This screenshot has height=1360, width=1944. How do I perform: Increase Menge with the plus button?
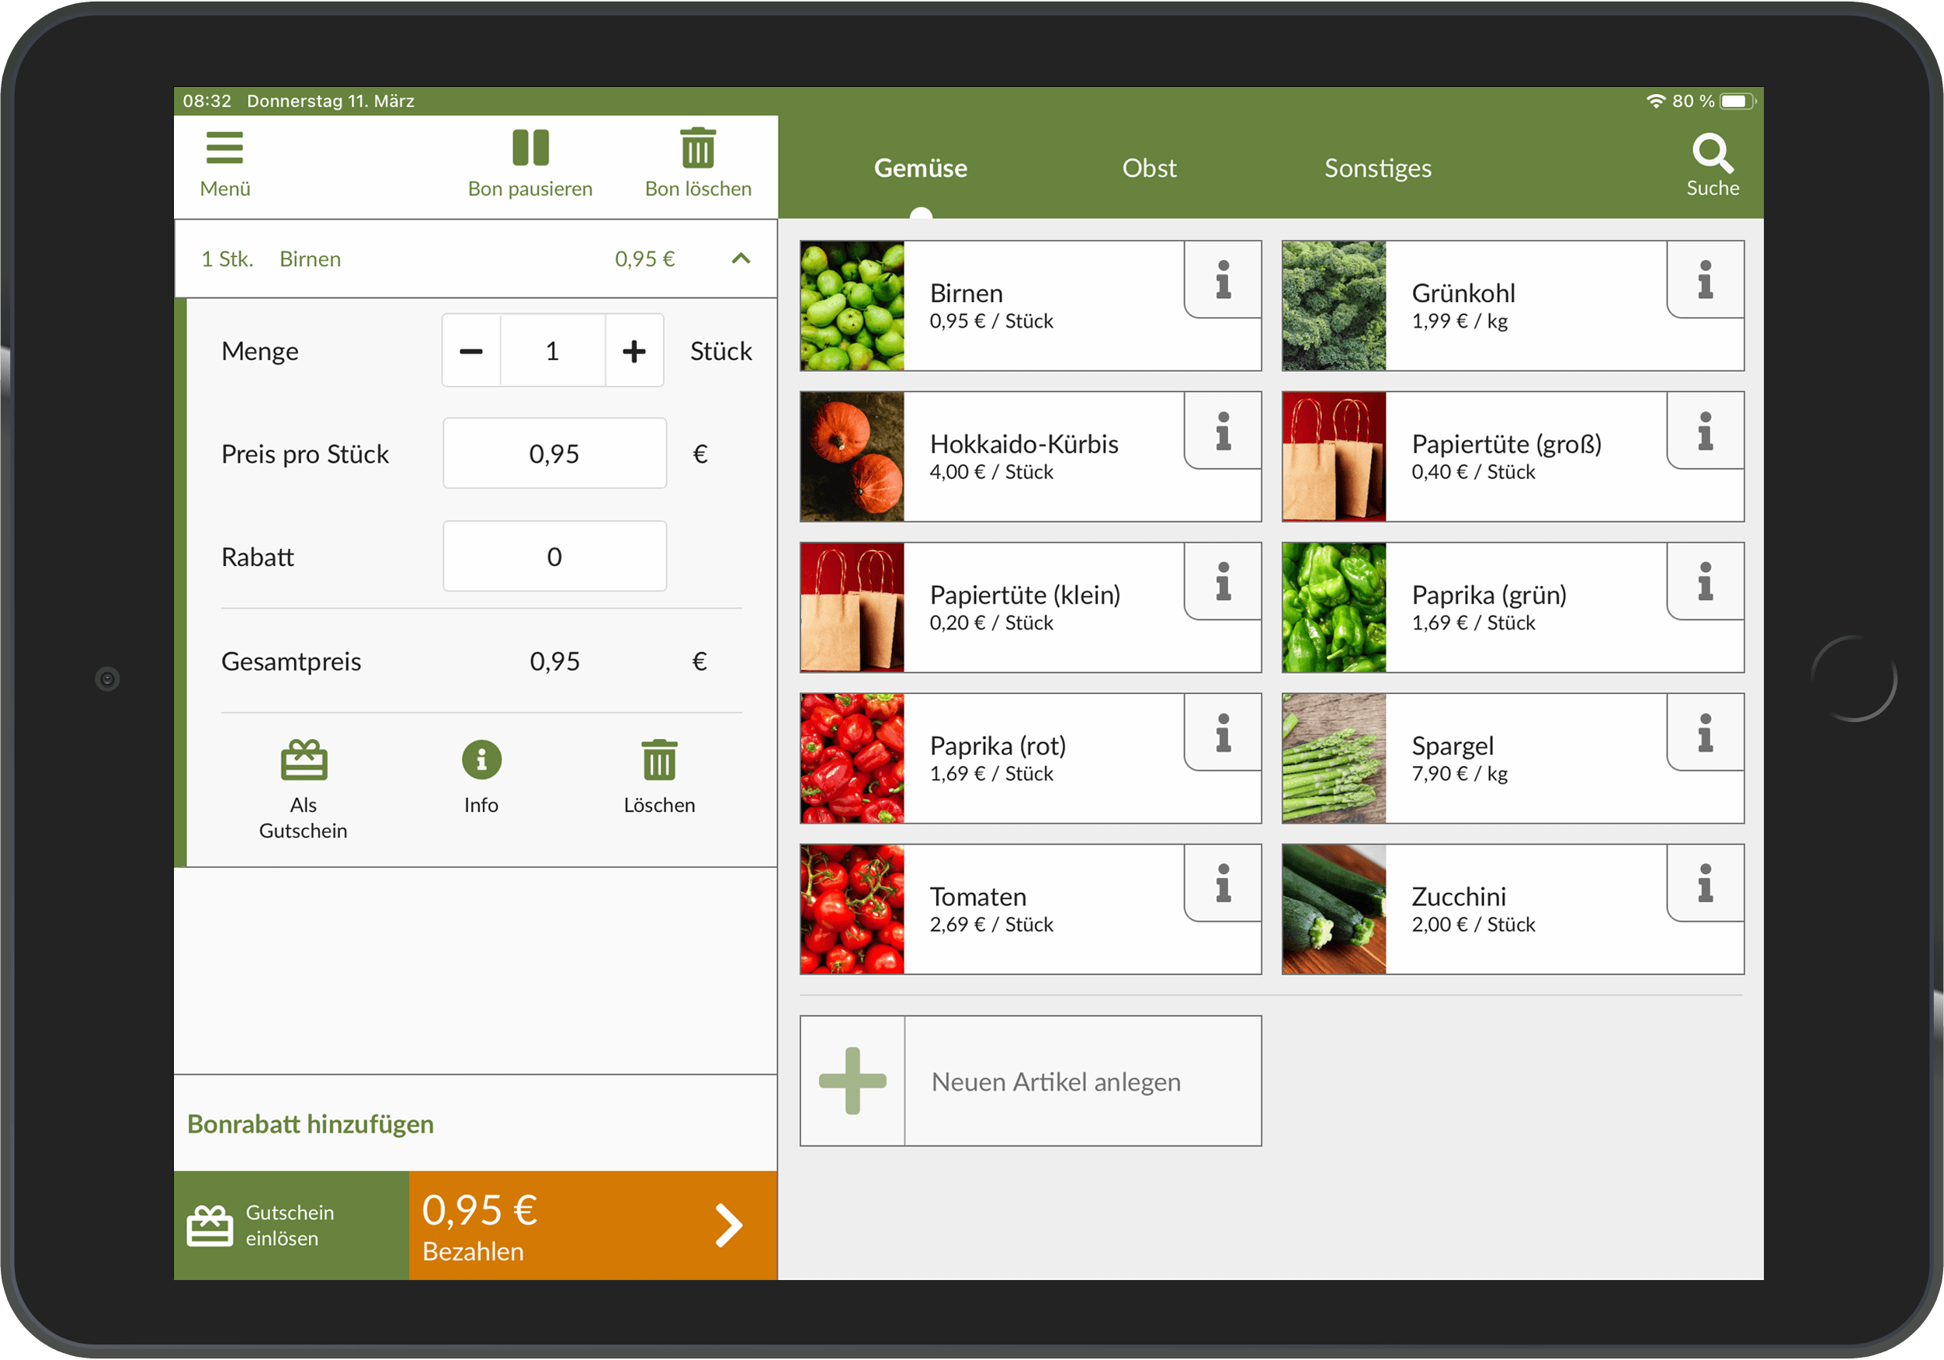[x=634, y=351]
